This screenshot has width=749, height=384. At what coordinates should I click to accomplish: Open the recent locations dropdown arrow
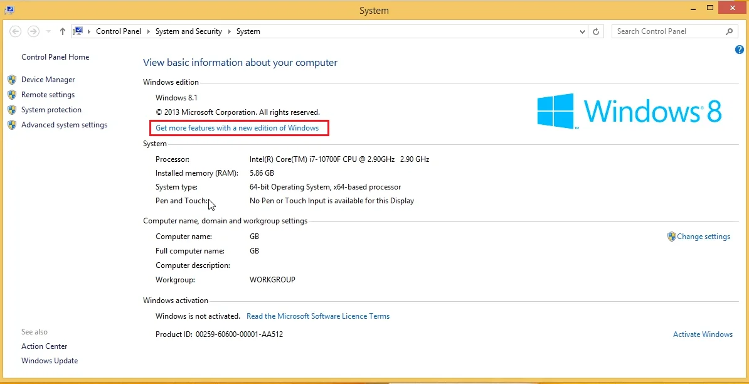[x=49, y=31]
